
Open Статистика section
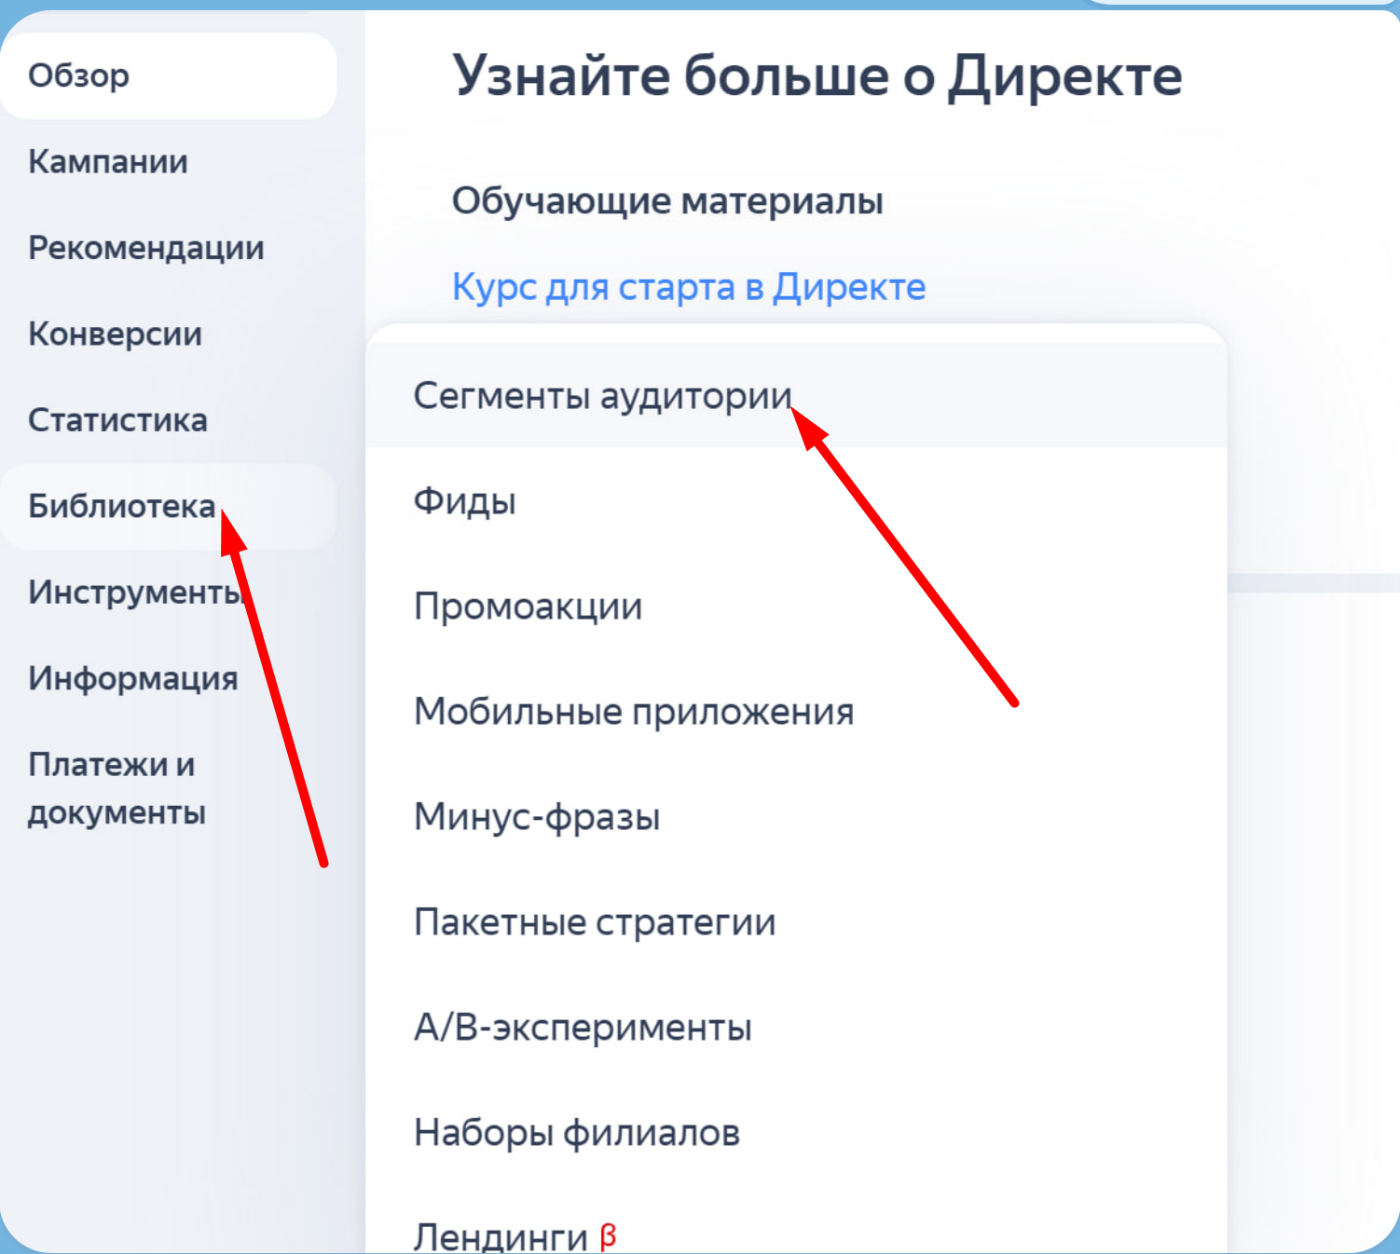coord(117,420)
